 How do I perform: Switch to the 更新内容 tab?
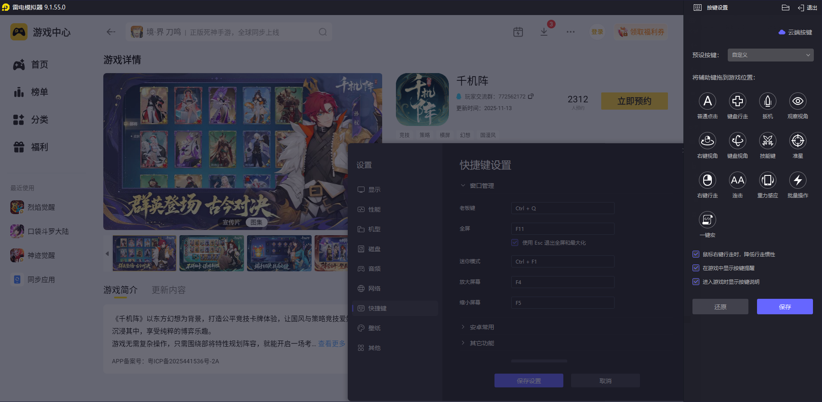click(168, 290)
